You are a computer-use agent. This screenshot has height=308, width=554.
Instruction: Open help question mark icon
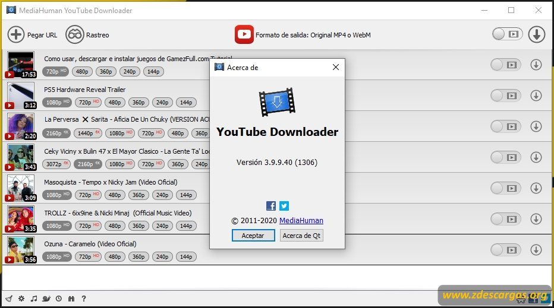(84, 299)
